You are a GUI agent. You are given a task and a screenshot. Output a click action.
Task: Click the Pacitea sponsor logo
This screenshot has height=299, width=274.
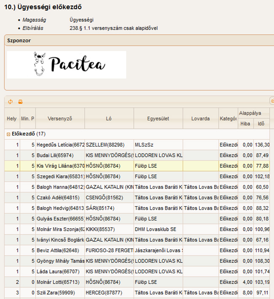click(67, 65)
